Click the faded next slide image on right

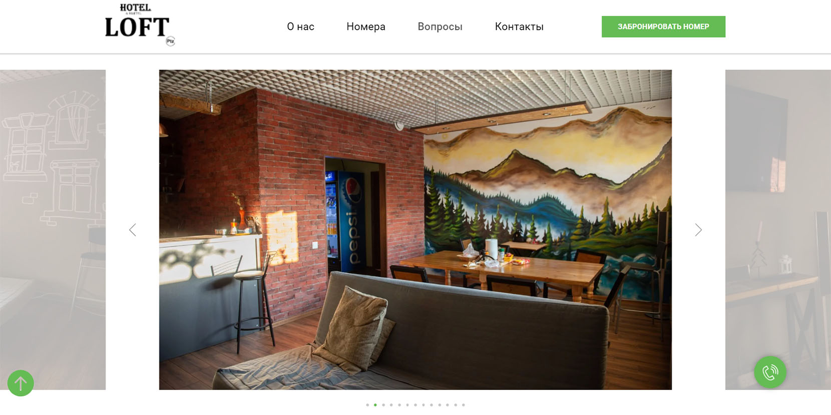click(x=778, y=229)
